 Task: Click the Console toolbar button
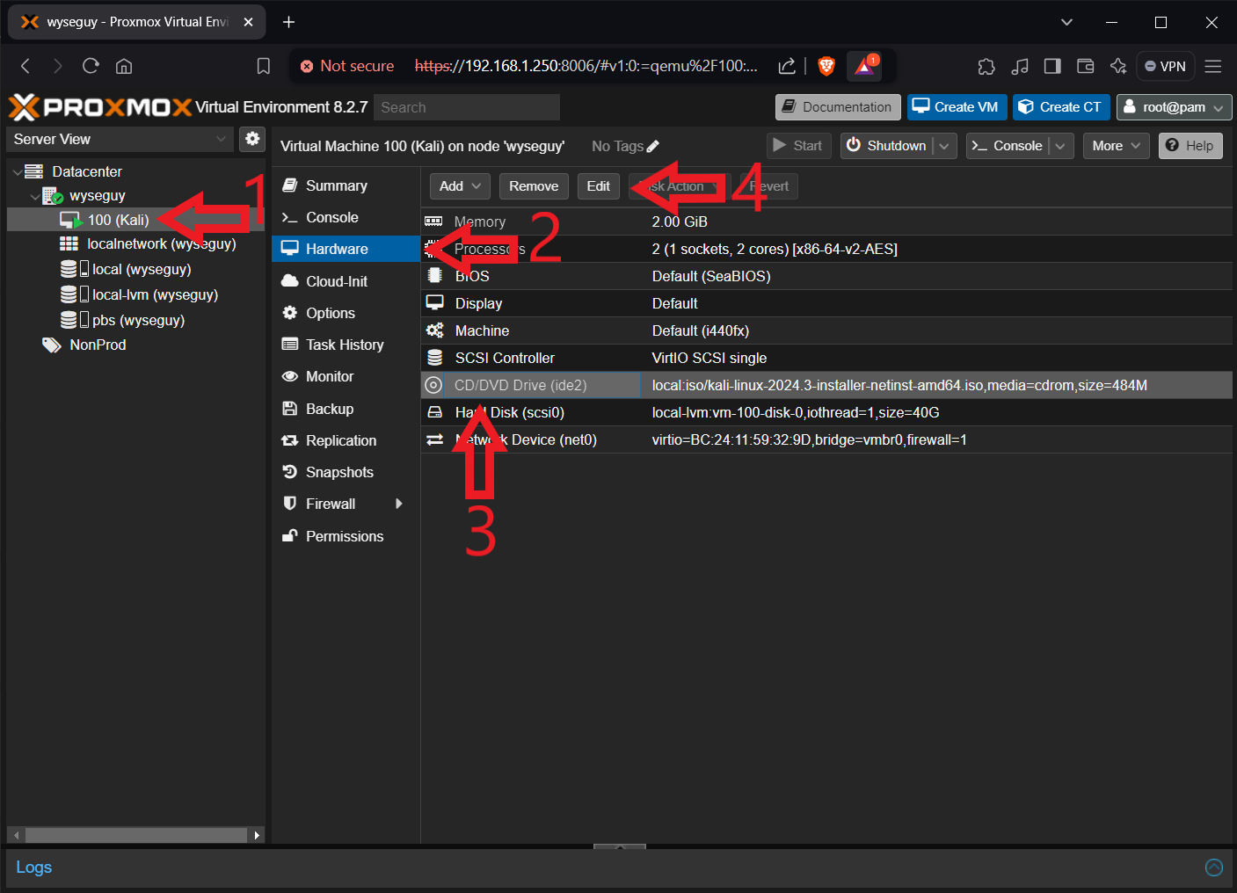(x=1008, y=146)
